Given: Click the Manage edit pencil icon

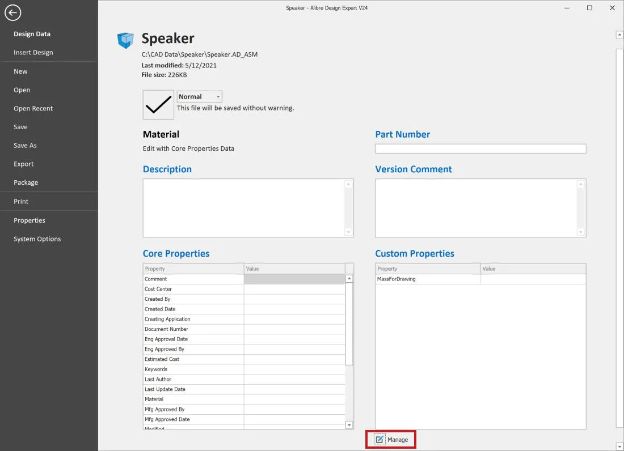Looking at the screenshot, I should click(380, 440).
